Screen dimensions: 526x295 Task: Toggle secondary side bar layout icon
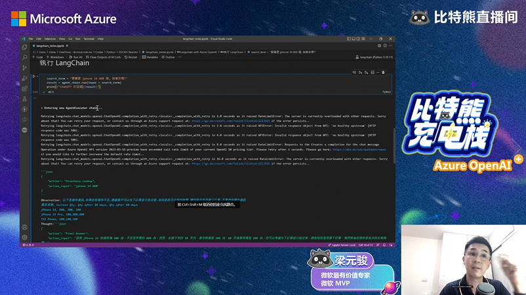tap(358, 39)
